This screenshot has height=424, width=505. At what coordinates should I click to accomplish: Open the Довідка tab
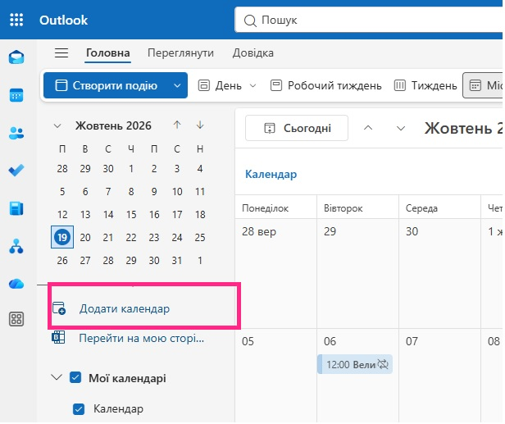(x=253, y=53)
